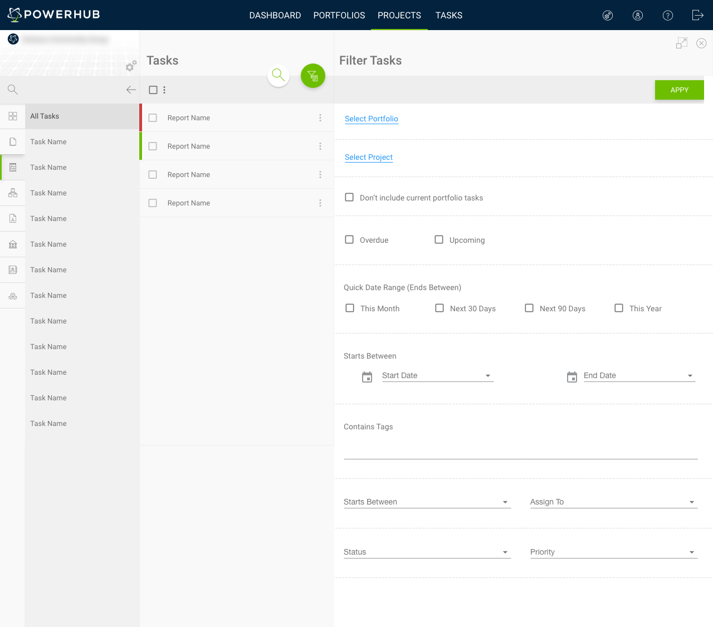Image resolution: width=713 pixels, height=627 pixels.
Task: Switch to the Tasks menu in header
Action: (x=449, y=16)
